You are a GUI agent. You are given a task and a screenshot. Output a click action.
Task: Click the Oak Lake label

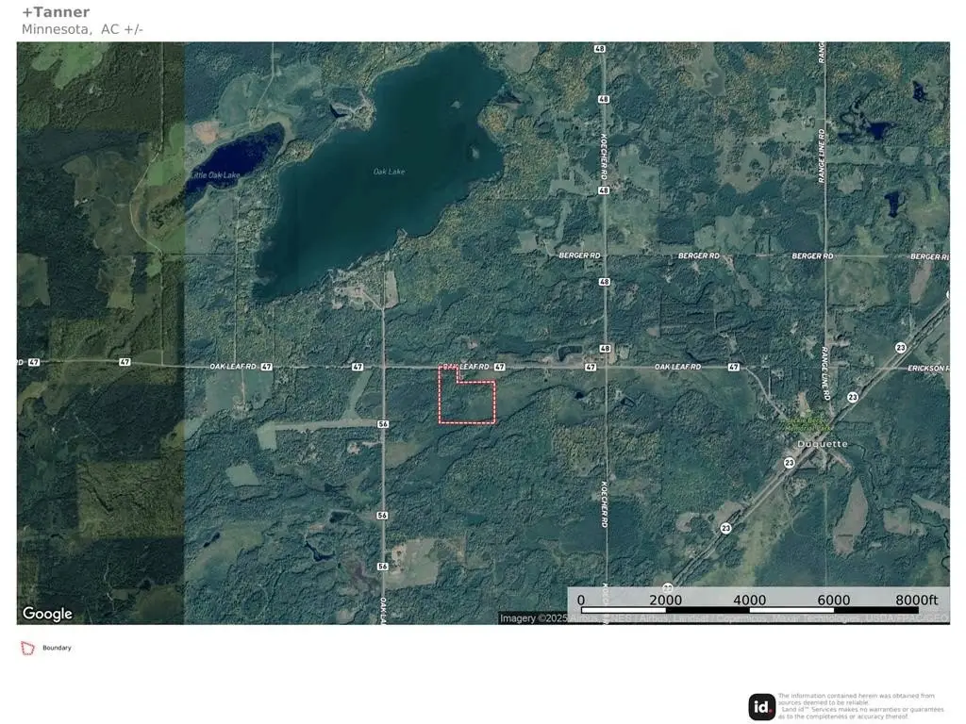click(x=389, y=172)
